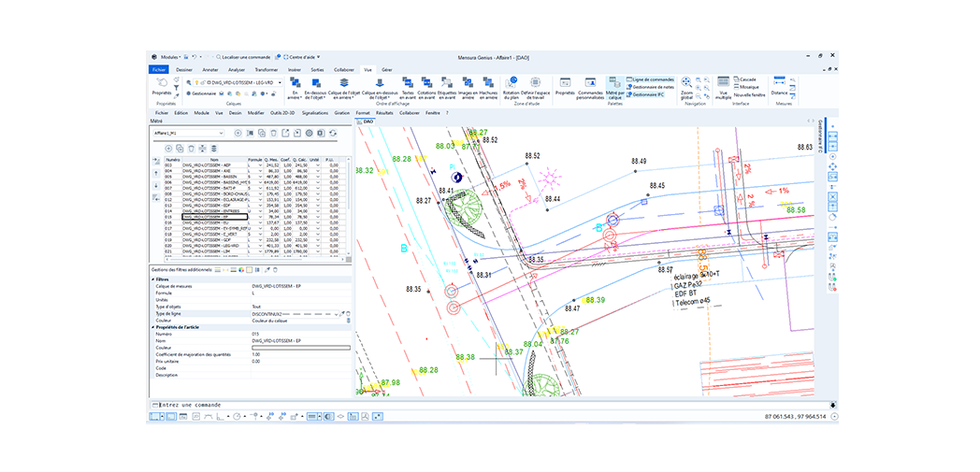980x472 pixels.
Task: Collapse the Filtres section
Action: pyautogui.click(x=153, y=279)
